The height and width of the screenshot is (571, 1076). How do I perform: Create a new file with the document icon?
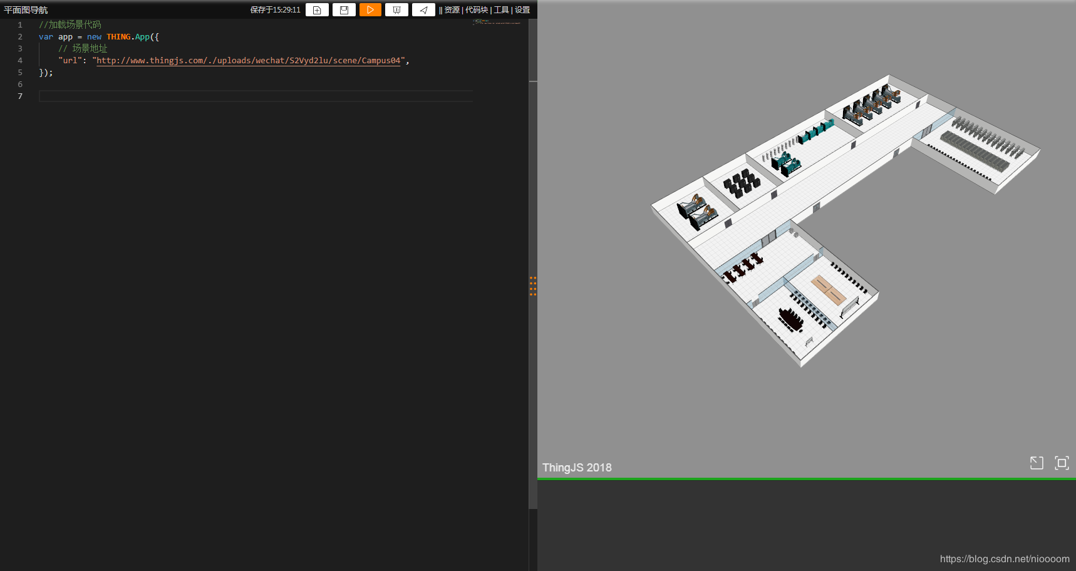pyautogui.click(x=317, y=9)
